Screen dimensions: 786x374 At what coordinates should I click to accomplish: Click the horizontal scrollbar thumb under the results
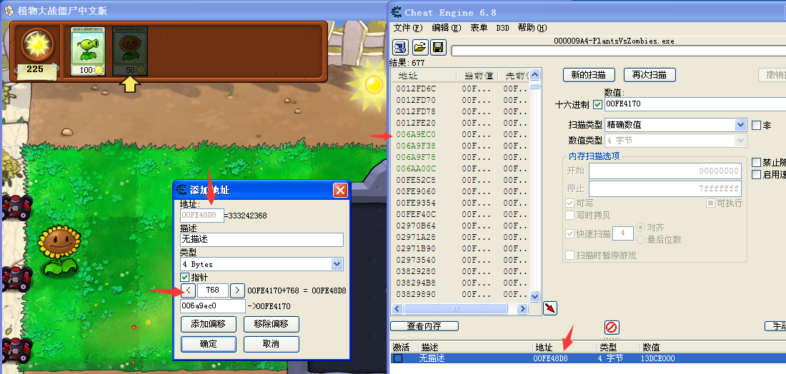tap(456, 308)
